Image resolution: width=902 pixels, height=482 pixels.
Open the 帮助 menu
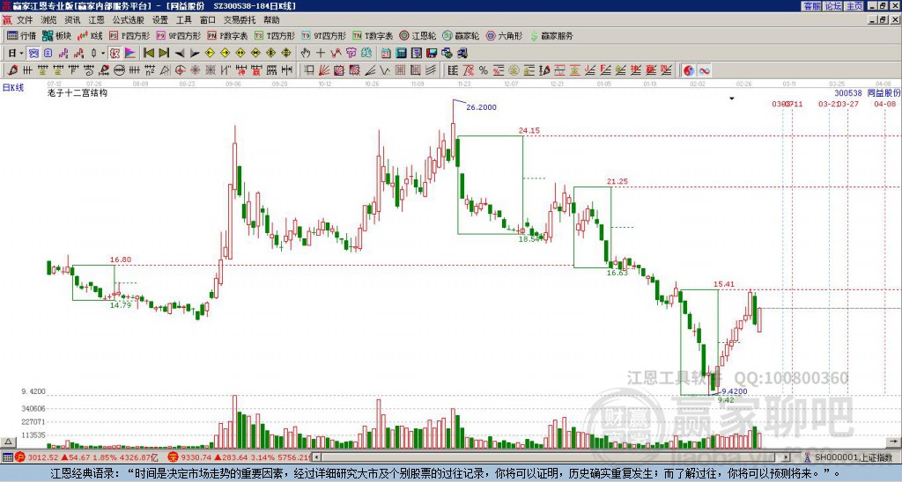tap(271, 20)
